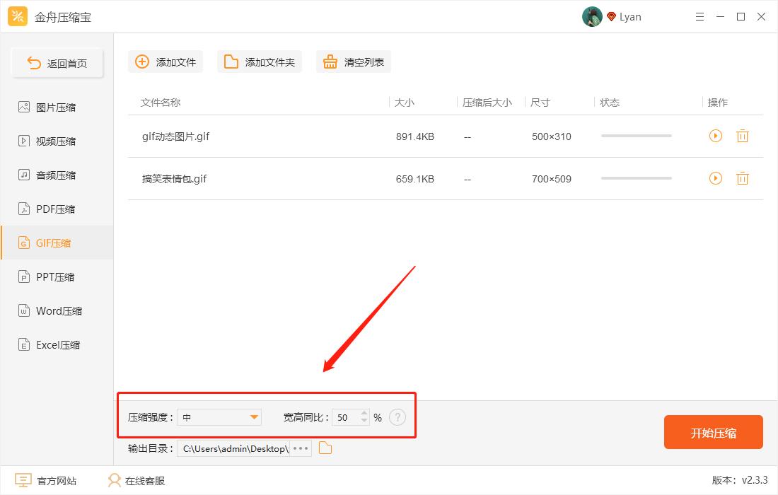Play preview of gif动态图片.gif
The image size is (778, 495).
(715, 136)
